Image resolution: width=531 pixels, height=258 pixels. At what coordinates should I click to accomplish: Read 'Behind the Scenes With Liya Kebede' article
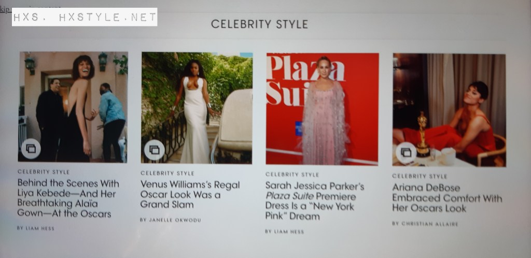coord(68,198)
